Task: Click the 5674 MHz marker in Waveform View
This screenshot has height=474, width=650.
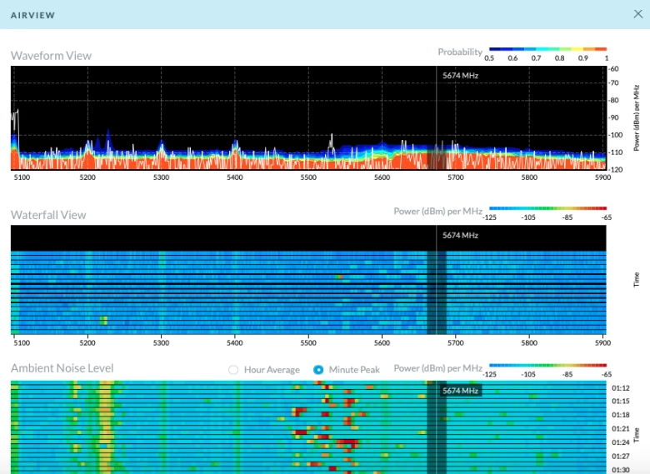Action: tap(460, 75)
